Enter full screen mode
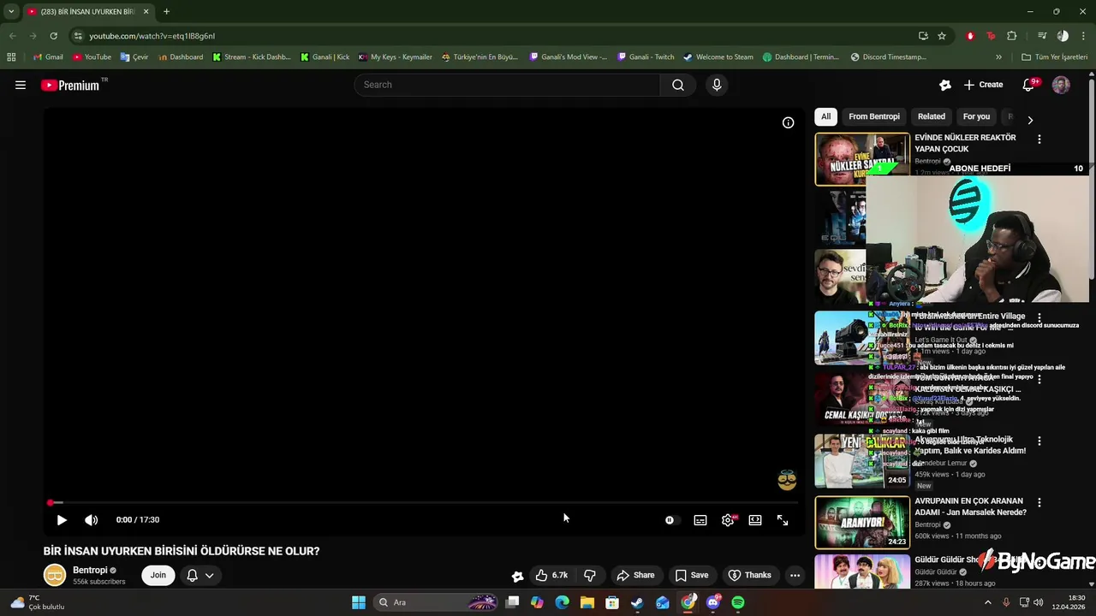This screenshot has width=1096, height=616. 783,520
